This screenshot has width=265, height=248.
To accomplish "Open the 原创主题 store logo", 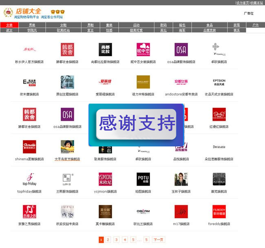I will pos(67,82).
